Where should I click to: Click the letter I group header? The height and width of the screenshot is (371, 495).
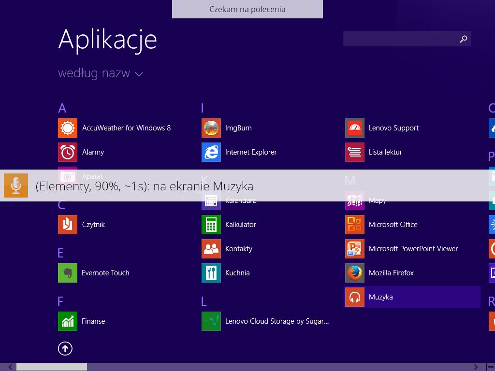(x=203, y=108)
